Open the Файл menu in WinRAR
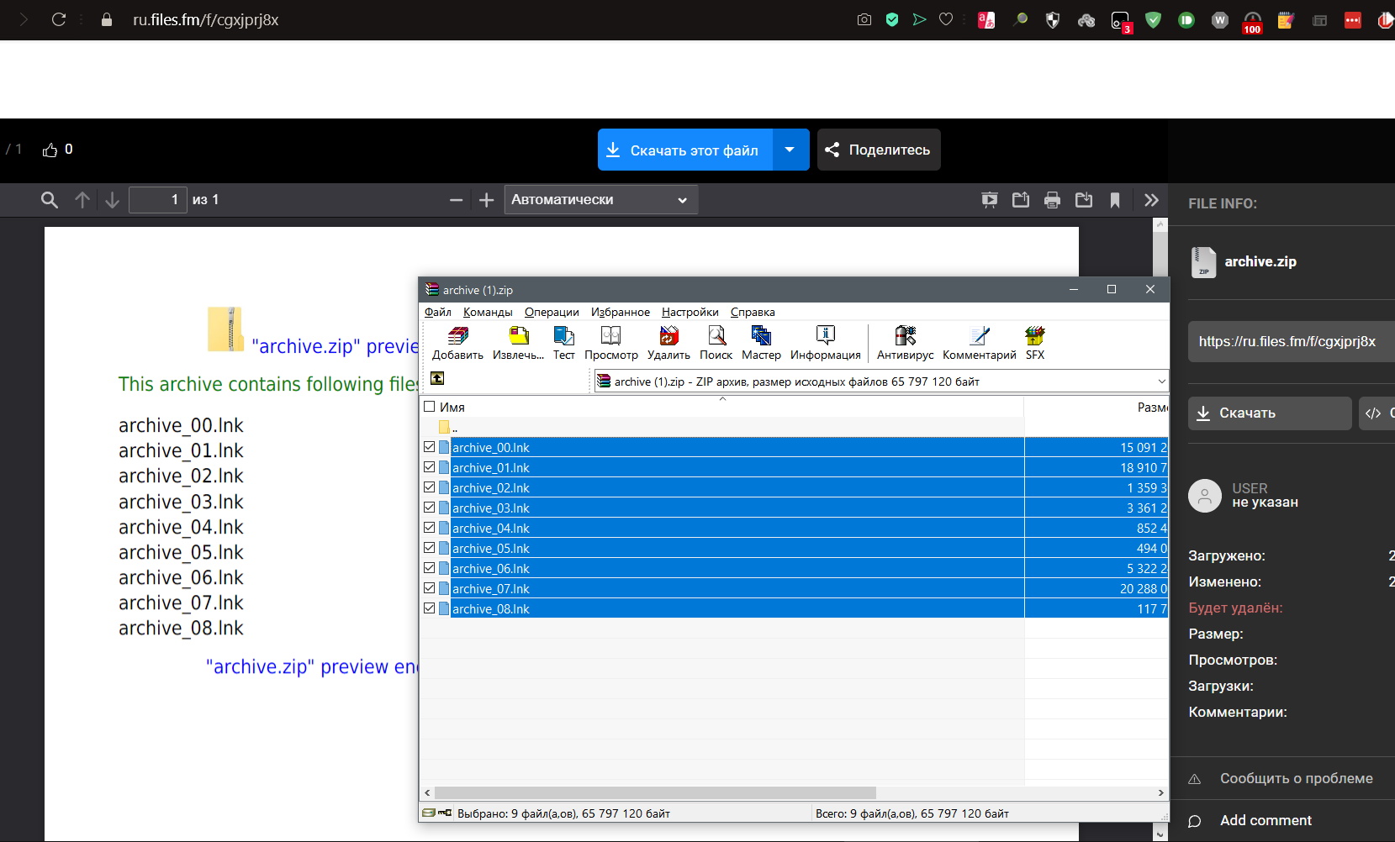1395x842 pixels. 437,312
